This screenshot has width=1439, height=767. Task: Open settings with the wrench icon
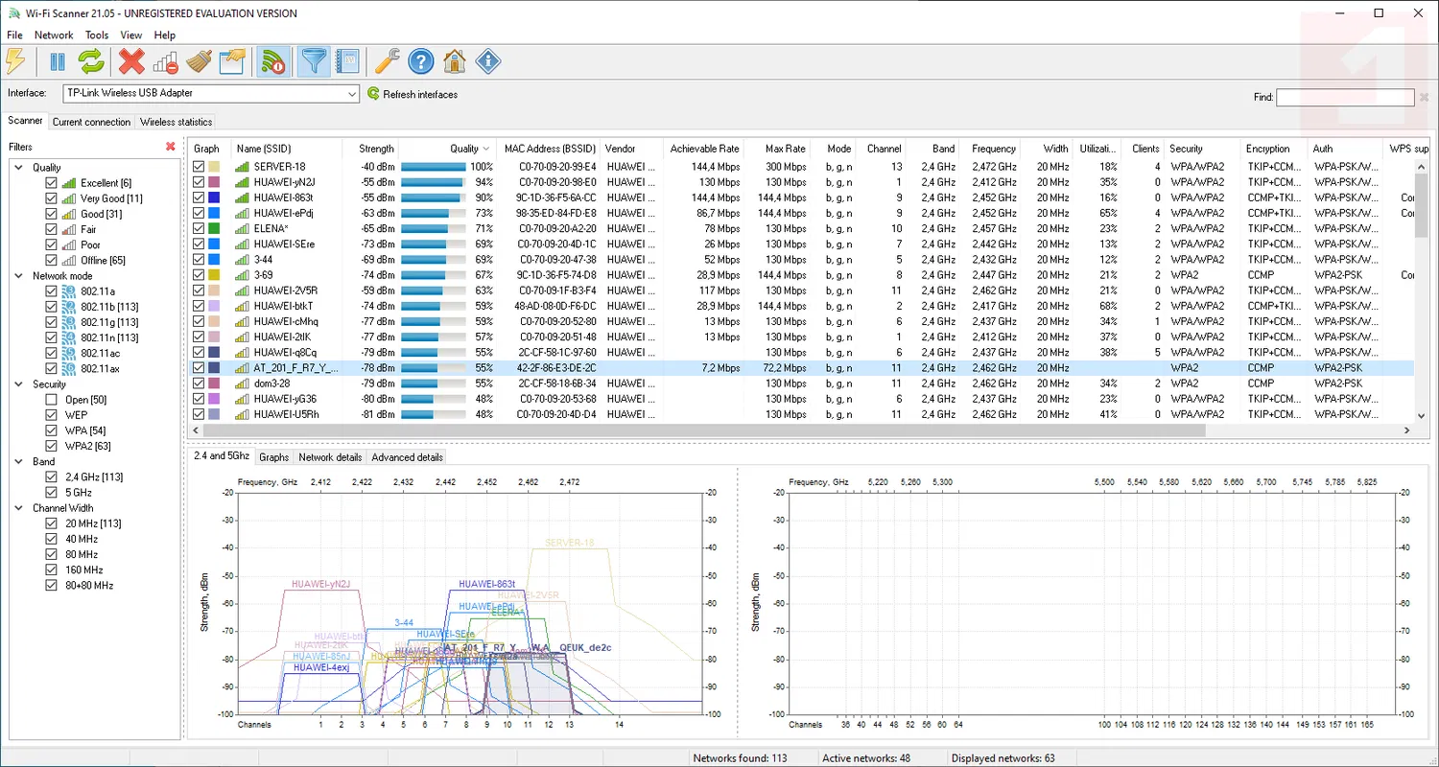point(387,62)
